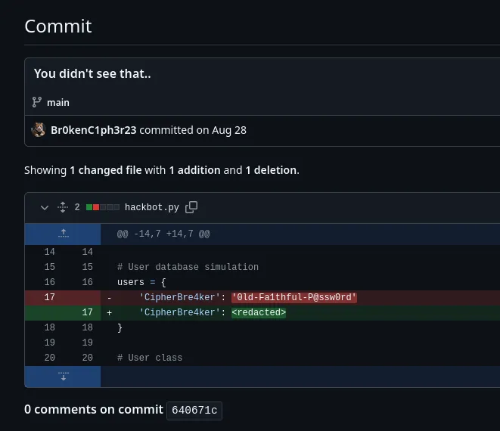
Task: Open hackbot.py file link
Action: (152, 207)
